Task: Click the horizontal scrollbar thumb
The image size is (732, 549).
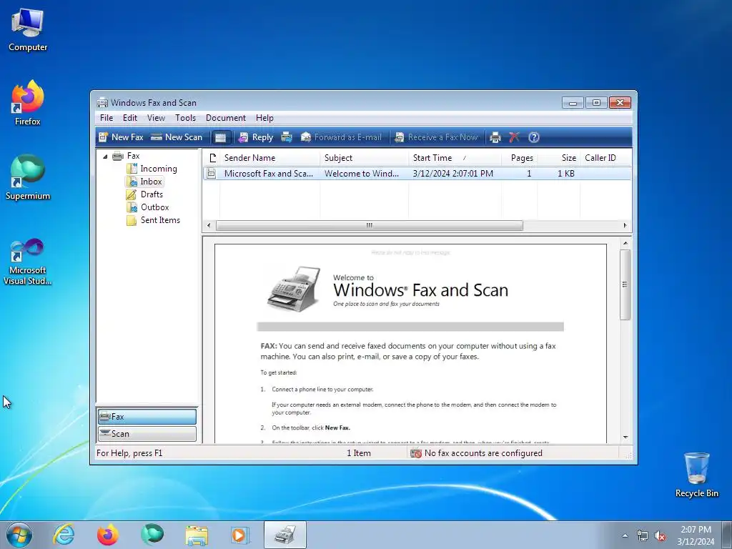Action: [370, 225]
